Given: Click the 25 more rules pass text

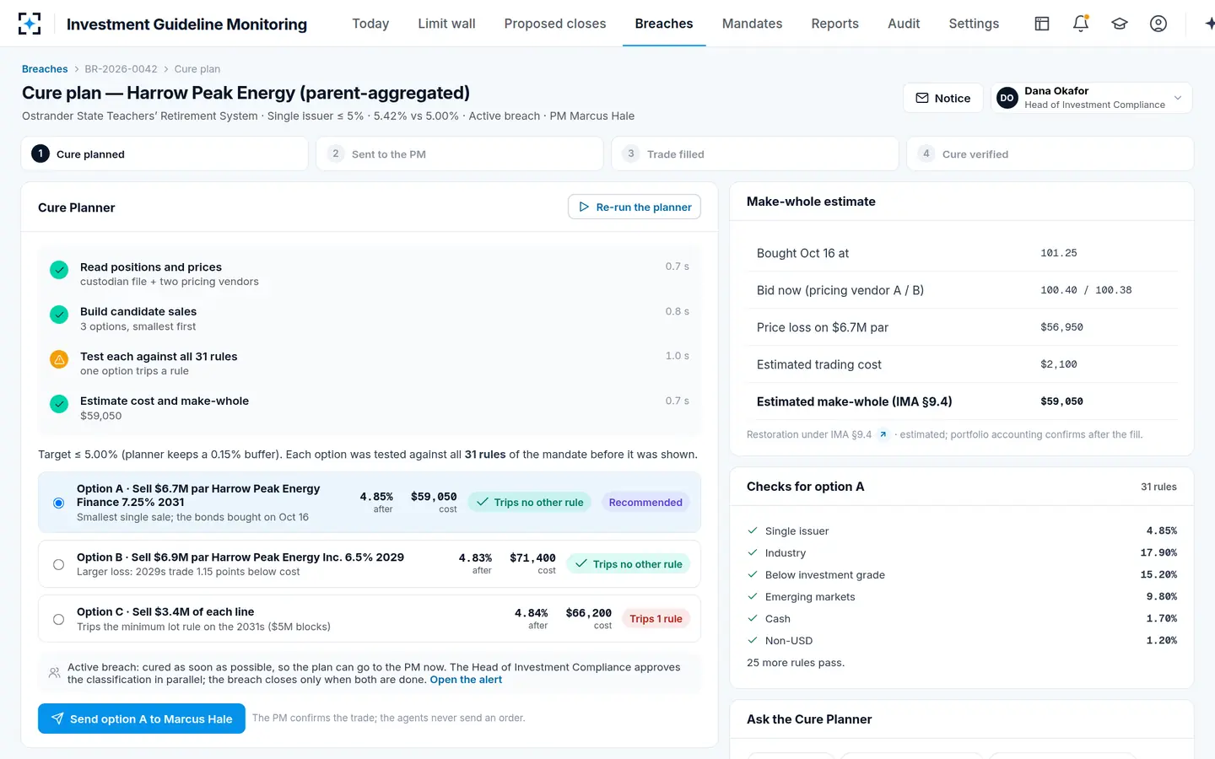Looking at the screenshot, I should point(796,663).
